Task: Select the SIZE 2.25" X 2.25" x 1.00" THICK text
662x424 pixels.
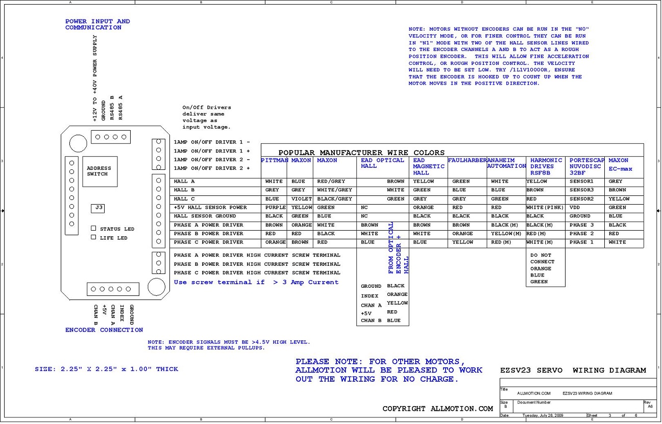Action: click(106, 369)
